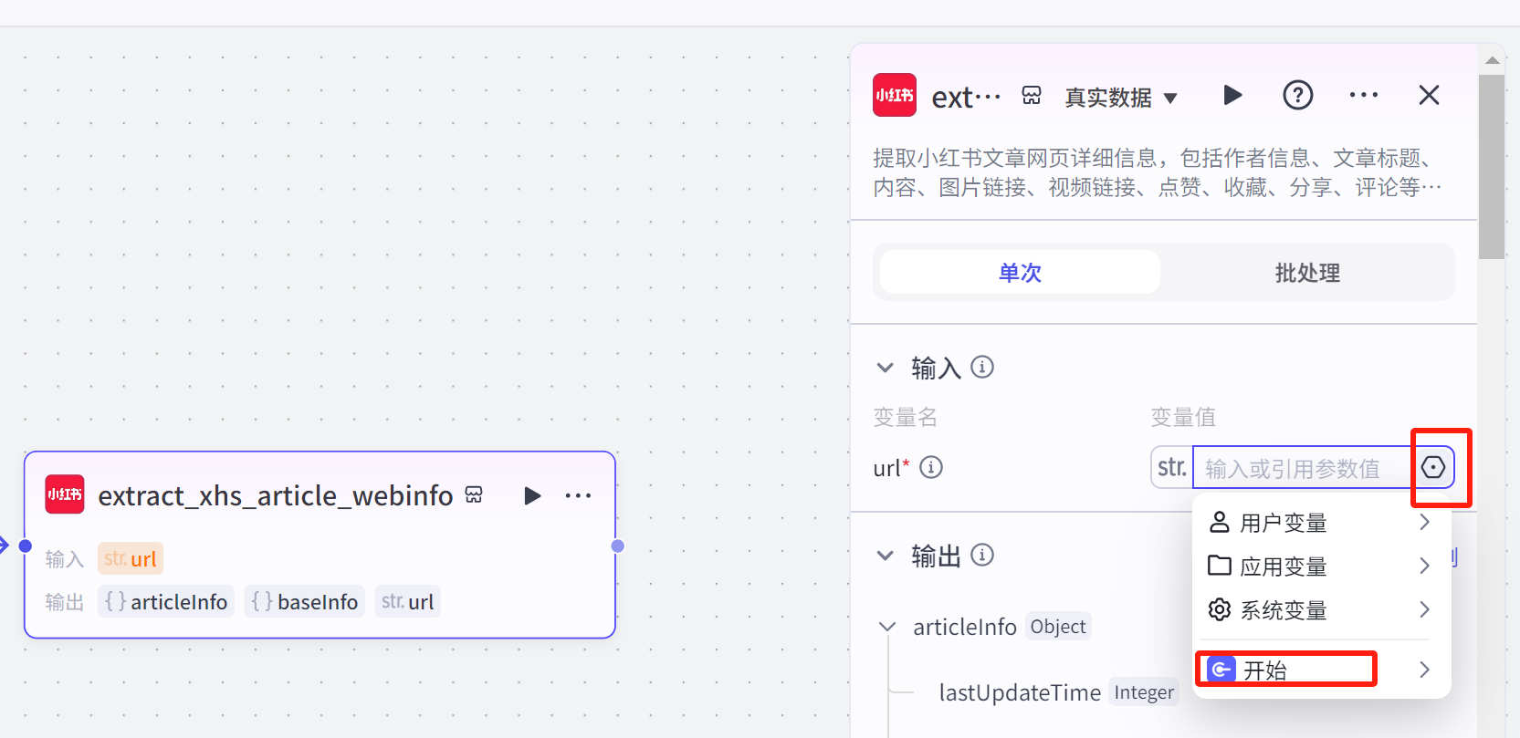Collapse the 输入 section
This screenshot has width=1520, height=738.
[x=885, y=368]
